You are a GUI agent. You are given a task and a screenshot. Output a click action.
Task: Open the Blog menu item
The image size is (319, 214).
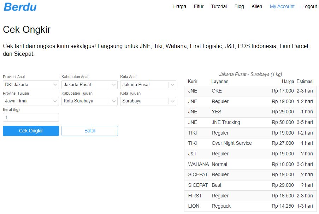[239, 6]
